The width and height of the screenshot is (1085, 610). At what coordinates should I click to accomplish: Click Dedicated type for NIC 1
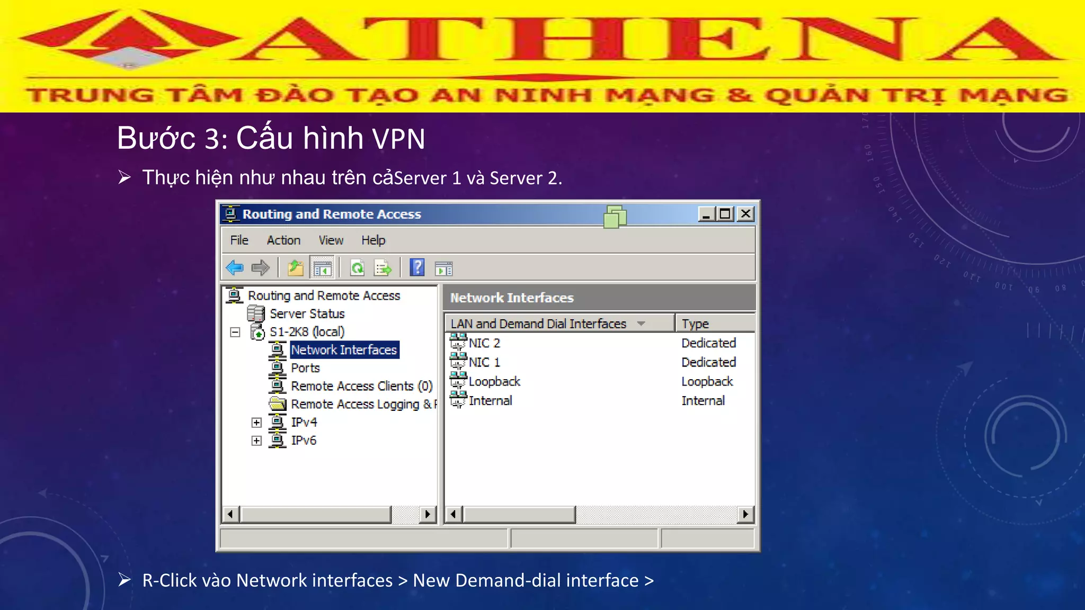(x=709, y=362)
